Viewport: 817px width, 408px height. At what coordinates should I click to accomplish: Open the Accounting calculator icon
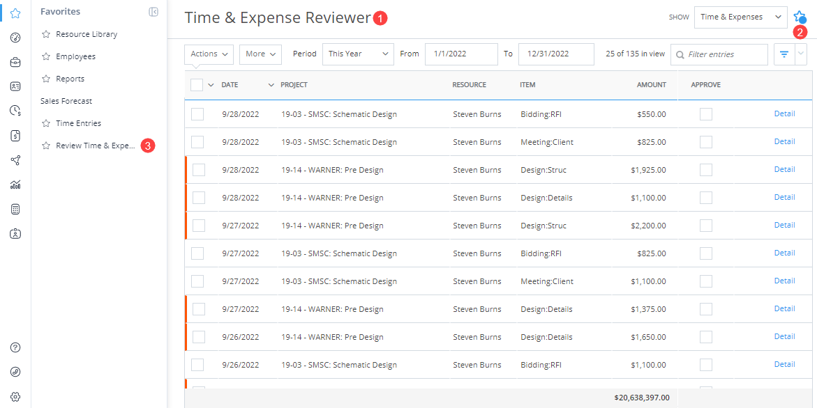(x=15, y=210)
